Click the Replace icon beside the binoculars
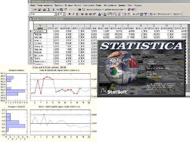Viewport: 190px width, 142px height. 83,9
